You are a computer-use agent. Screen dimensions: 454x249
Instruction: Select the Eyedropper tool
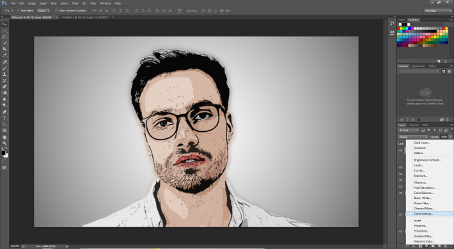(4, 55)
